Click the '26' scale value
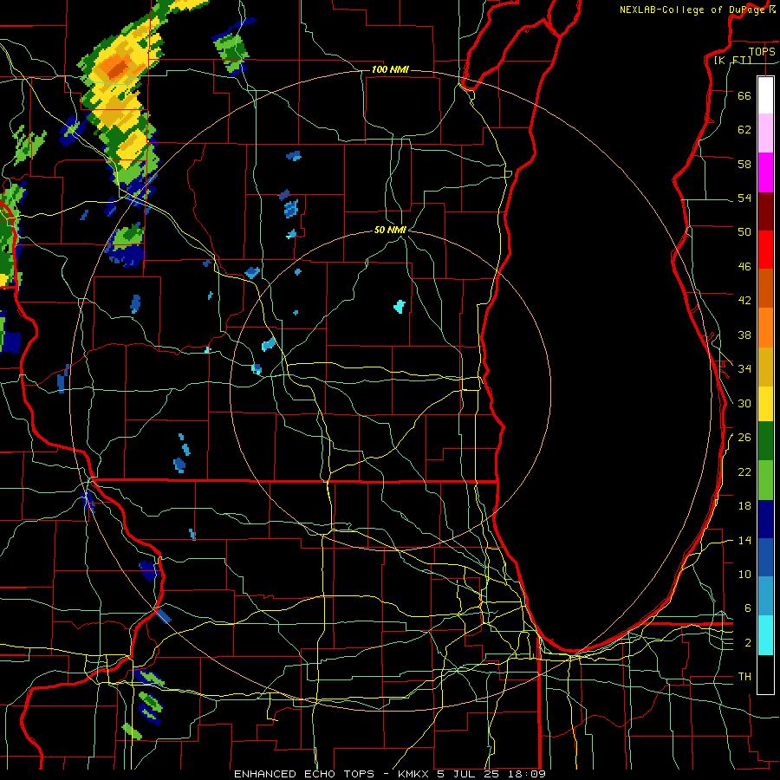The width and height of the screenshot is (780, 780). [x=744, y=438]
